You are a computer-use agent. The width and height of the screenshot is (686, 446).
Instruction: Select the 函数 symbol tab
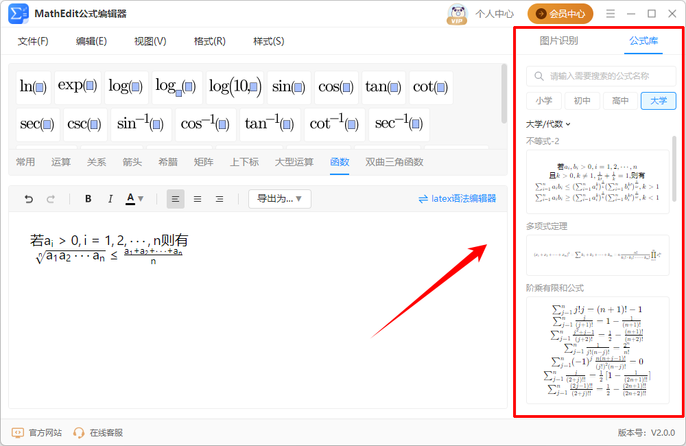click(x=340, y=163)
